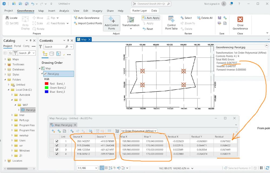Open the Analysis ribbon tab

coord(64,11)
